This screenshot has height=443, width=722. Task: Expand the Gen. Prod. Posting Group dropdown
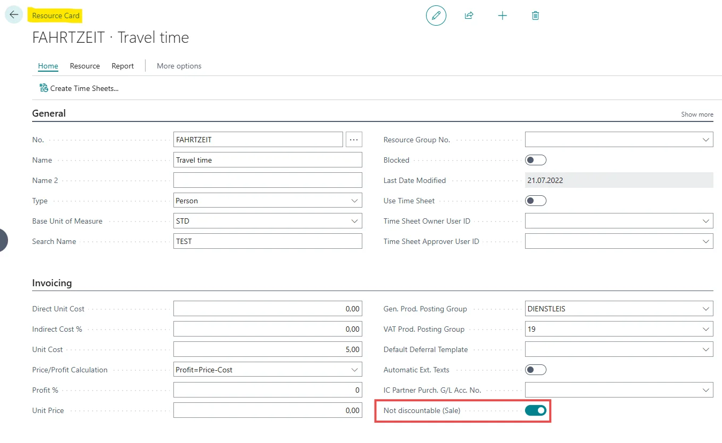click(x=705, y=309)
